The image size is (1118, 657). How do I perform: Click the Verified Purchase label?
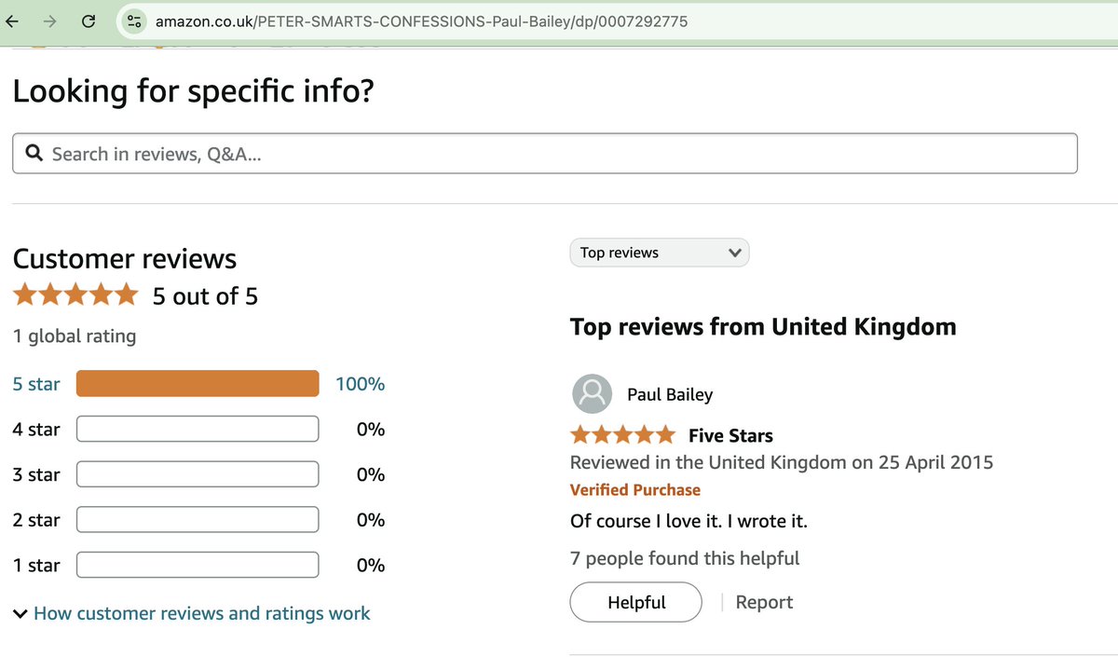pos(635,489)
